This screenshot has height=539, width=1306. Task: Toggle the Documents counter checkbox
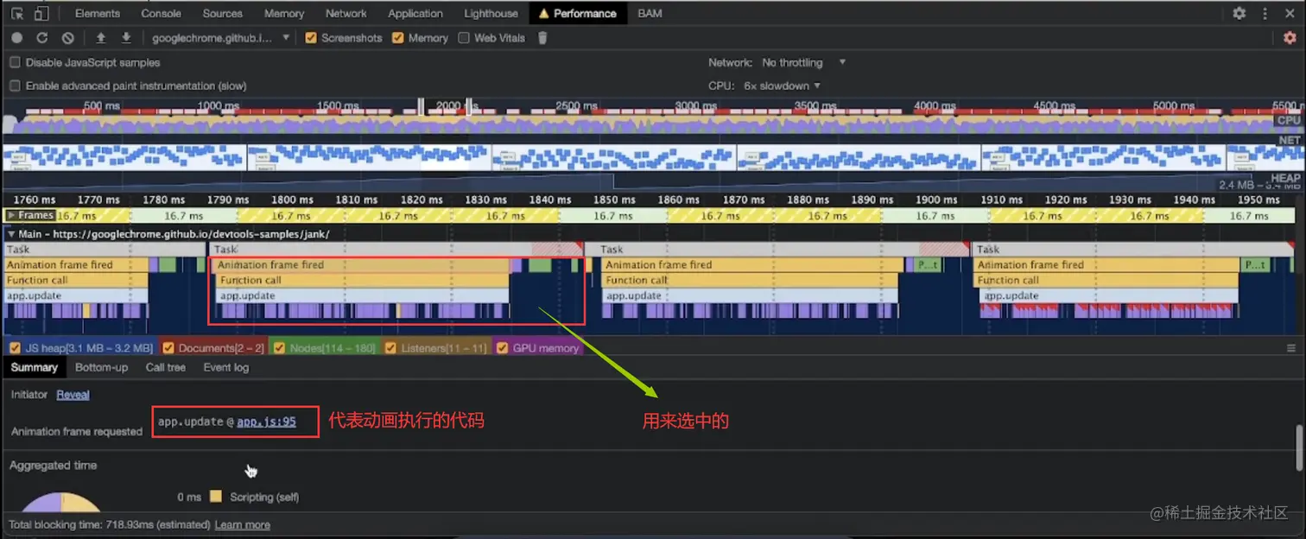[168, 348]
